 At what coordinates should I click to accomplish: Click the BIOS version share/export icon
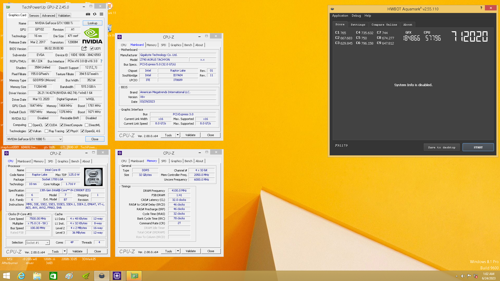click(84, 48)
